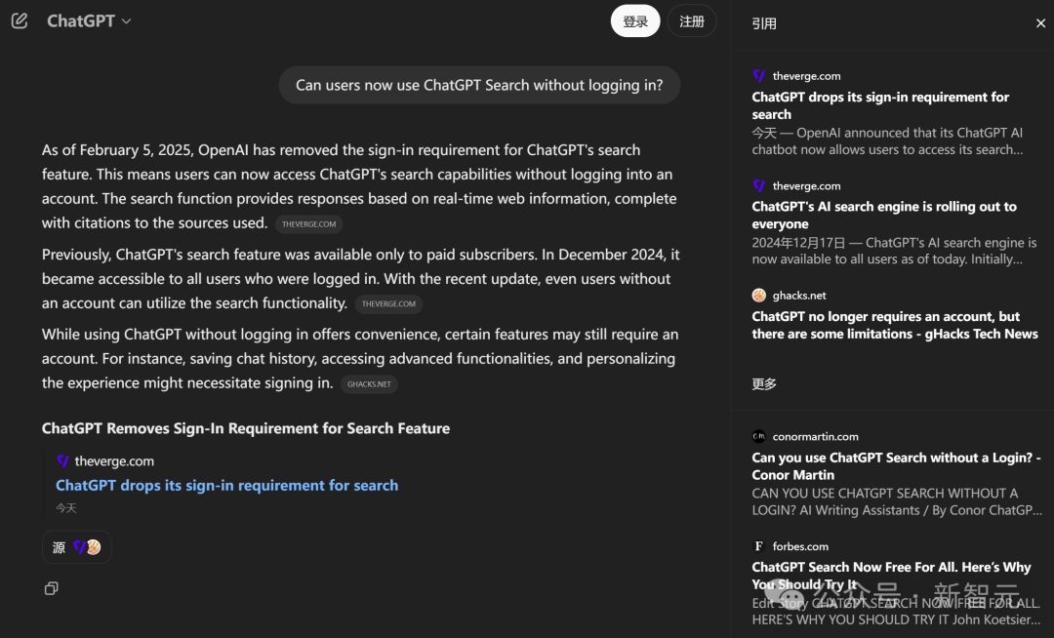The image size is (1054, 638).
Task: Open the ChatGPT model dropdown
Action: point(89,20)
